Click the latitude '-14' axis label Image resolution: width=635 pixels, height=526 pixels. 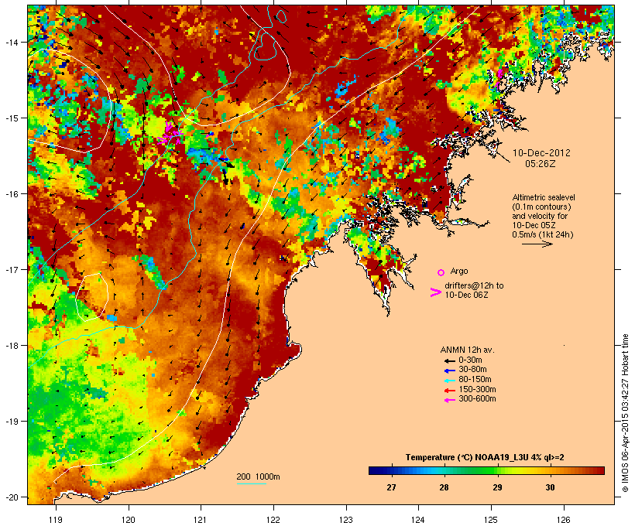[x=12, y=42]
